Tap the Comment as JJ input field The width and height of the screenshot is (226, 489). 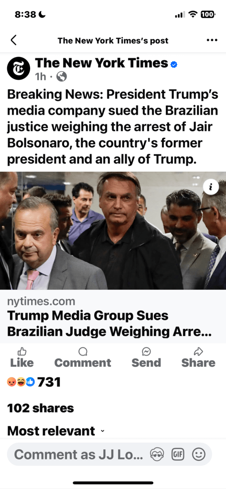pyautogui.click(x=78, y=455)
